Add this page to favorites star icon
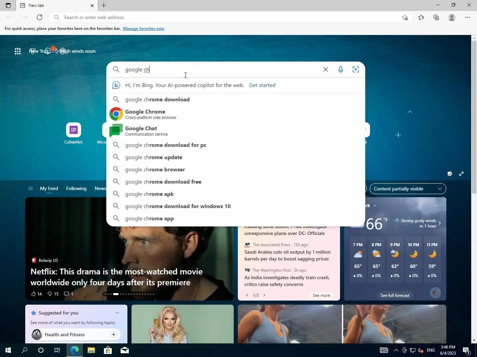477x357 pixels. coord(404,17)
